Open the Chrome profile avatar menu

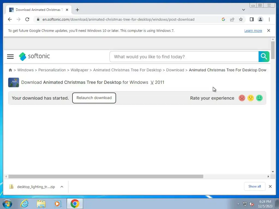260,19
